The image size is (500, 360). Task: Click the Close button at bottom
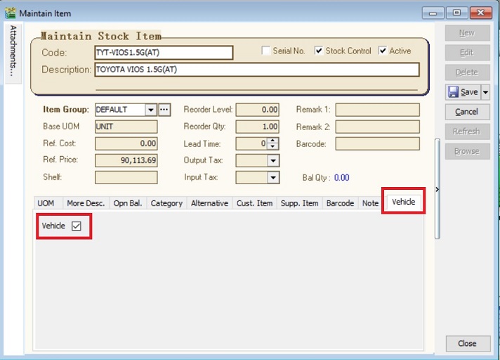(x=467, y=343)
